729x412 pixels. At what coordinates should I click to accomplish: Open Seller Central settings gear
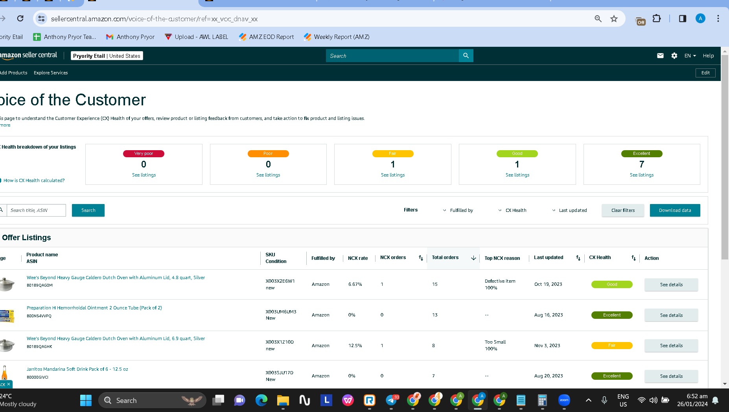tap(674, 56)
